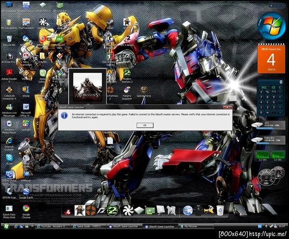Image resolution: width=289 pixels, height=239 pixels.
Task: Launch Google Chrome desktop shortcut
Action: point(26,211)
